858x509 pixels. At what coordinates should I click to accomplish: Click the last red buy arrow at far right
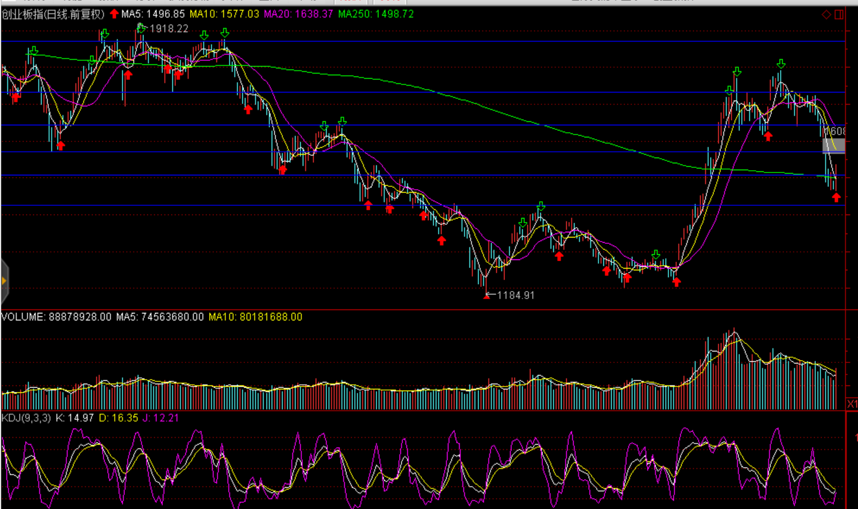point(836,198)
